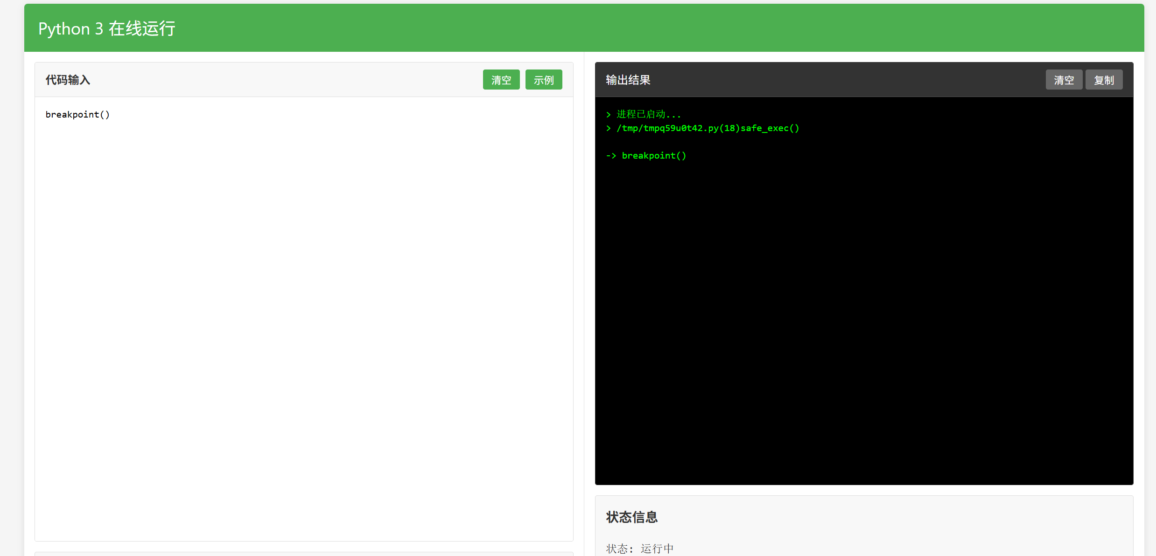1156x556 pixels.
Task: Click the > prompt before /tmp path line
Action: coord(609,128)
